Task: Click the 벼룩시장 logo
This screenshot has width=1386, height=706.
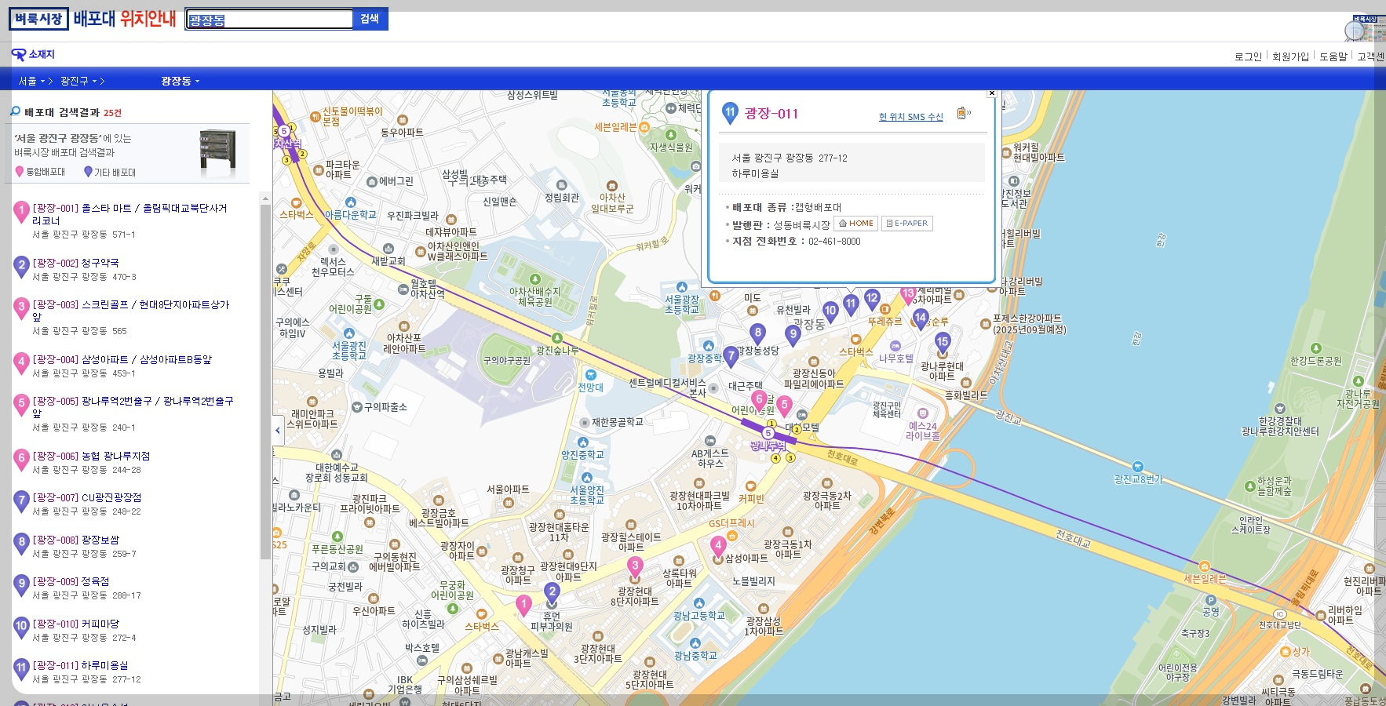Action: tap(39, 19)
